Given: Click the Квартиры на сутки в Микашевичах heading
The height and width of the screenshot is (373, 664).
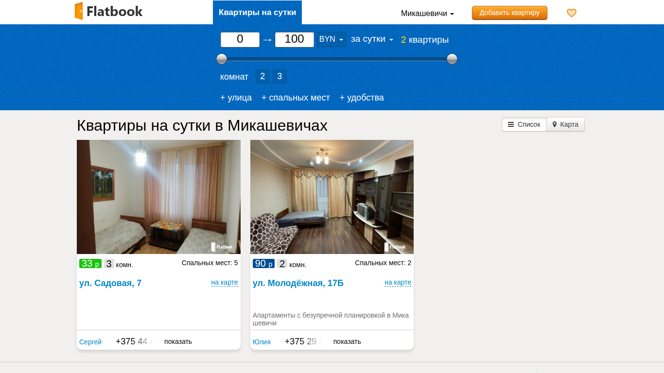Looking at the screenshot, I should tap(202, 126).
